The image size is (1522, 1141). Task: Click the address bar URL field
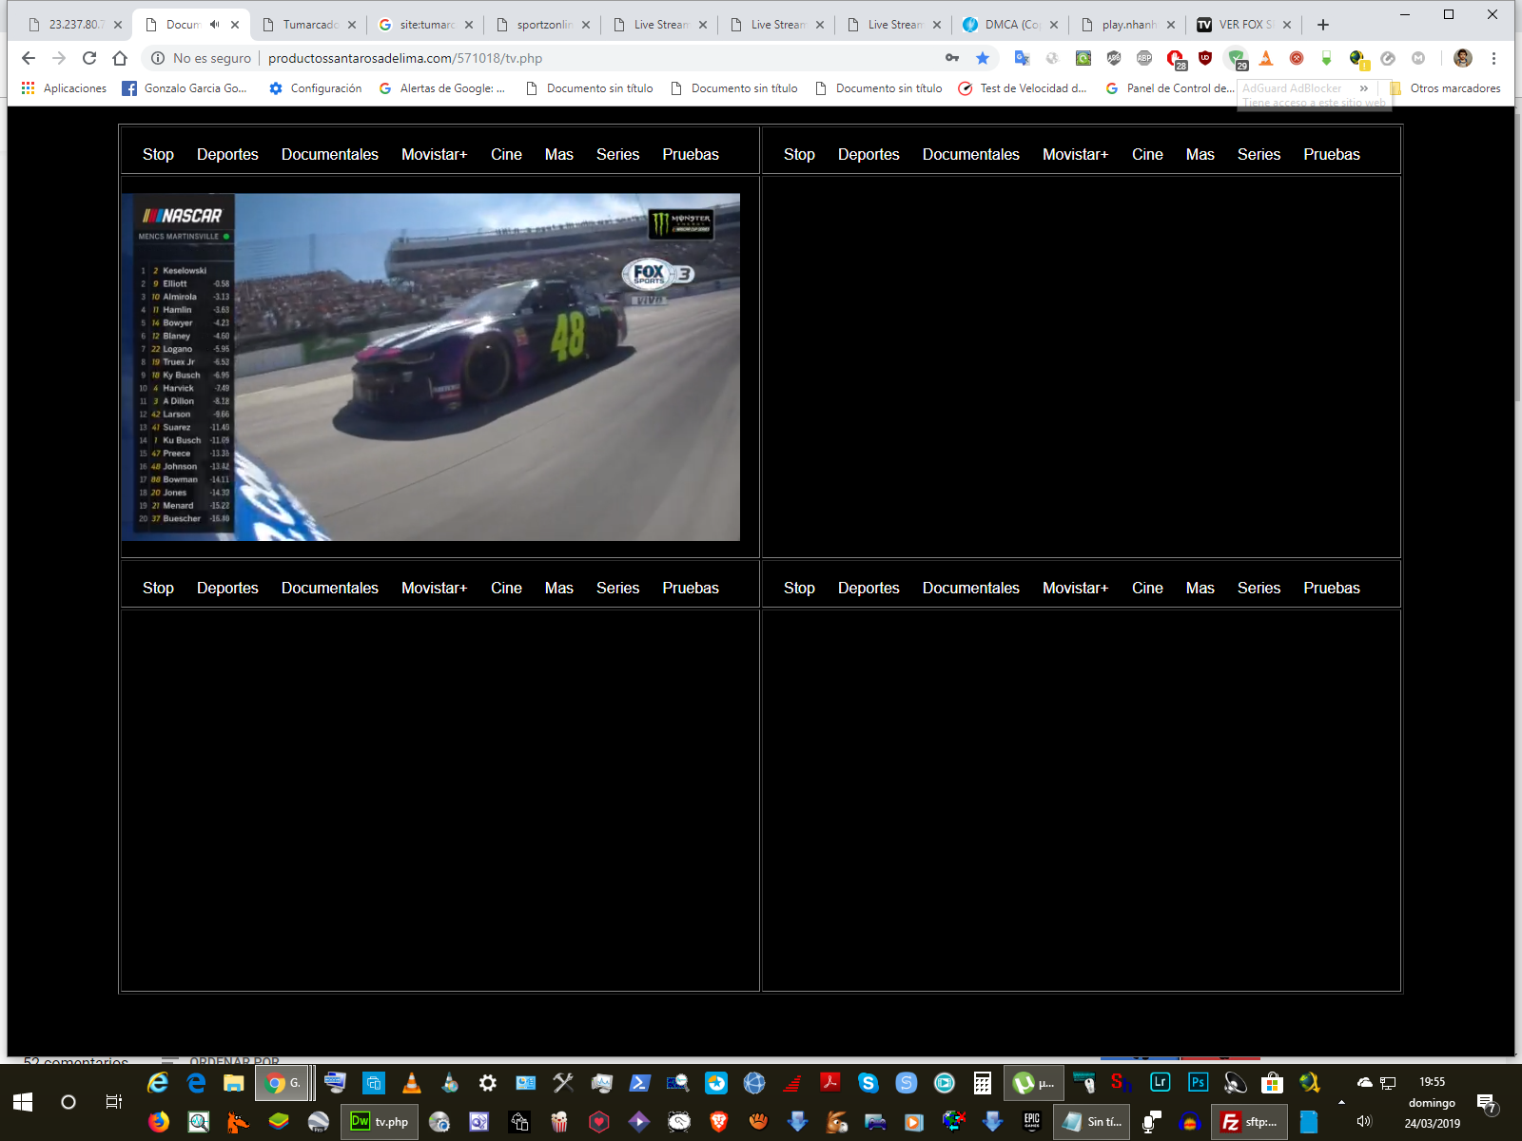click(571, 58)
